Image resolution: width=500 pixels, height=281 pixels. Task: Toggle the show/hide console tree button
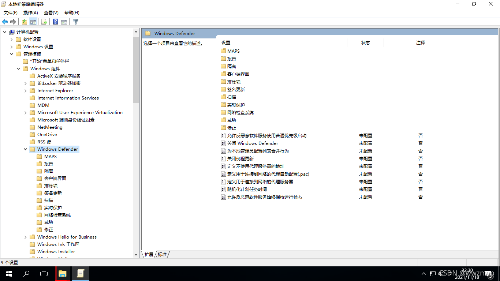pos(33,22)
